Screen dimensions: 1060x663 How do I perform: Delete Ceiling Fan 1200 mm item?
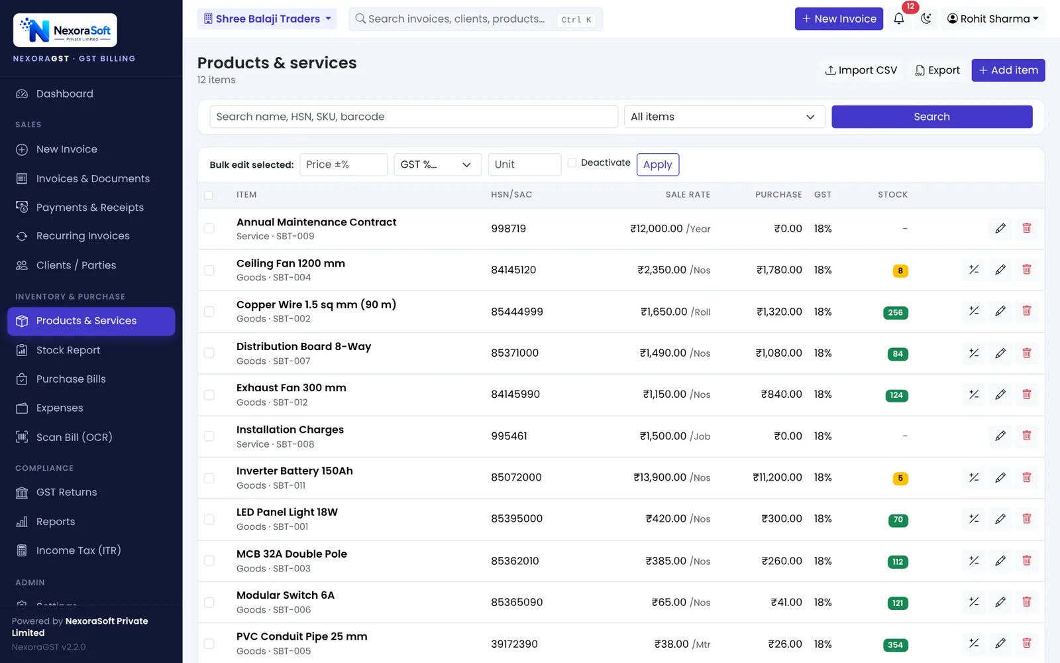(x=1027, y=270)
